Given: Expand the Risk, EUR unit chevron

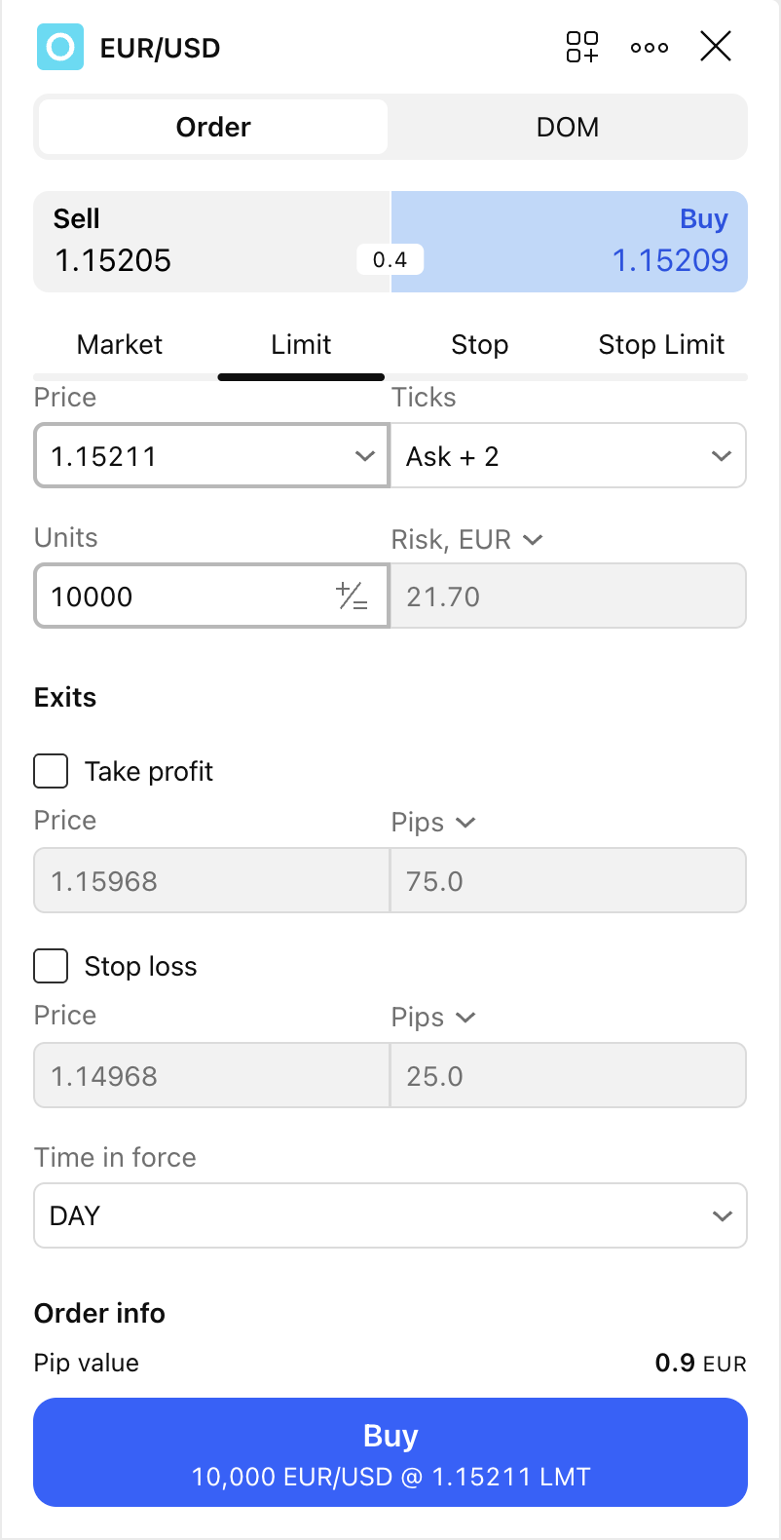Looking at the screenshot, I should tap(533, 539).
